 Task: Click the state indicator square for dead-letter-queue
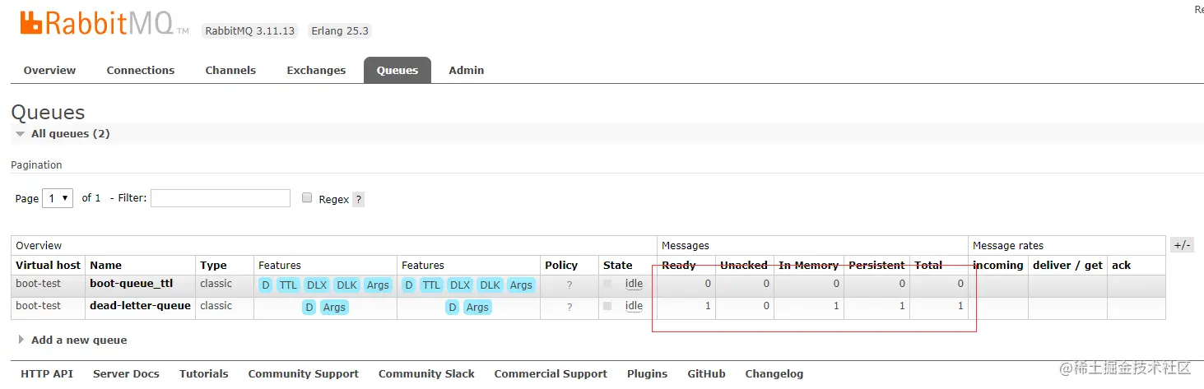[x=607, y=306]
